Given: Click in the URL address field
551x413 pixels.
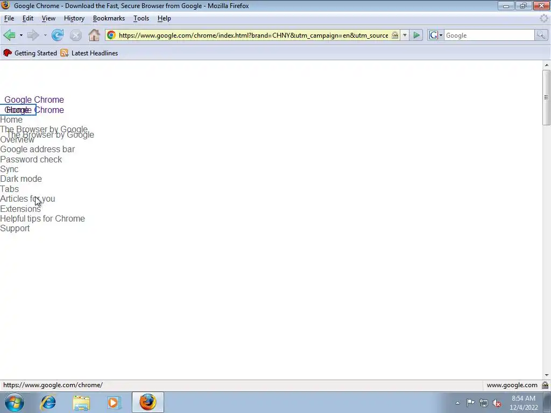Looking at the screenshot, I should 253,35.
